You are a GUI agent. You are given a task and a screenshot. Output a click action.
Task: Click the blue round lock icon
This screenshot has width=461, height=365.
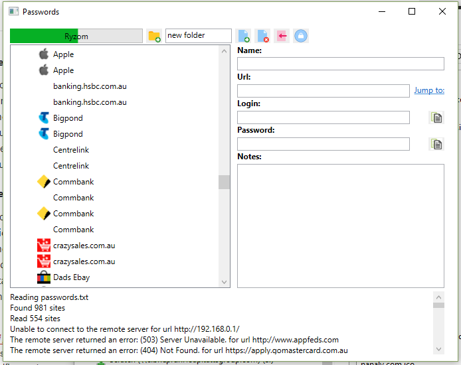(x=301, y=36)
